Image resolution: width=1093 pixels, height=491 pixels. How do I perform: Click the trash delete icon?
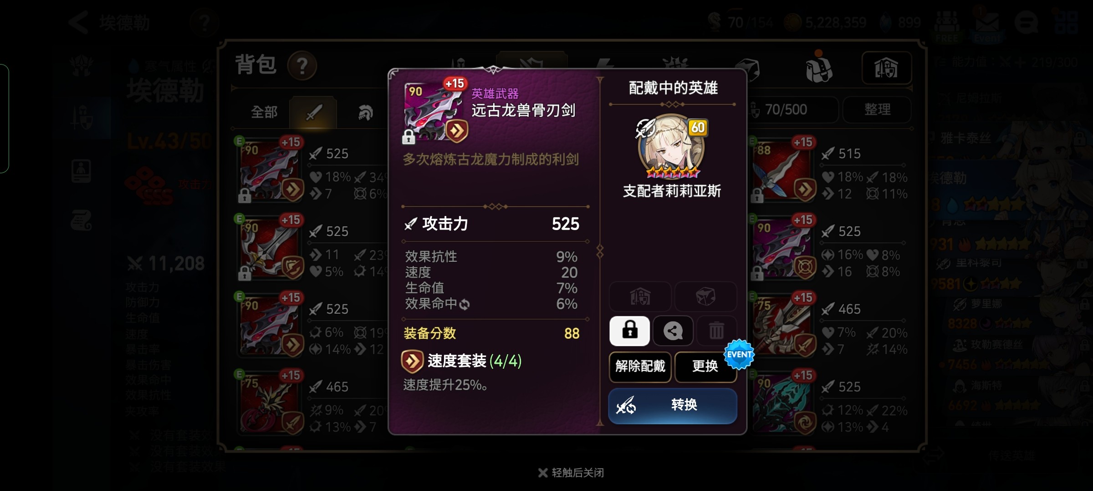click(x=716, y=331)
